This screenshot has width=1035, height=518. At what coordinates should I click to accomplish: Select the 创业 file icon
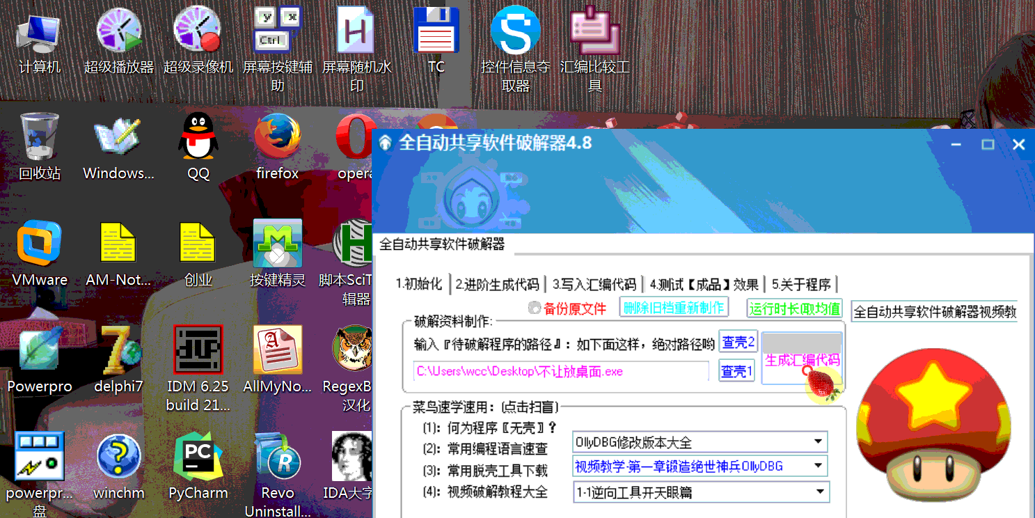(198, 254)
